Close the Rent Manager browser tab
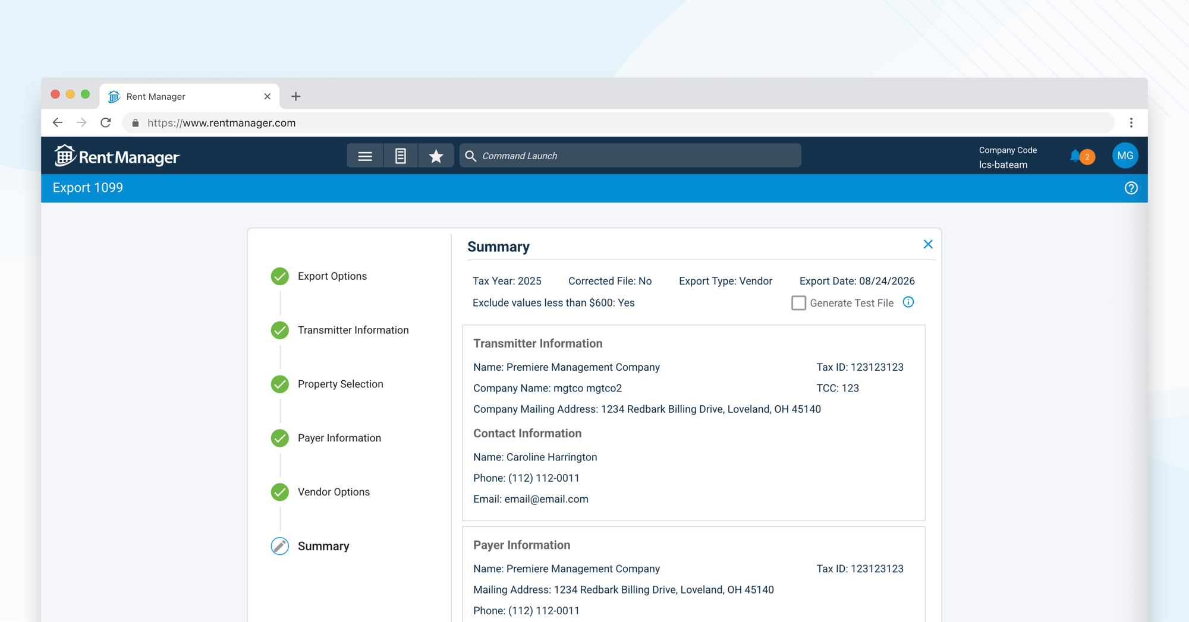Image resolution: width=1189 pixels, height=622 pixels. 267,96
